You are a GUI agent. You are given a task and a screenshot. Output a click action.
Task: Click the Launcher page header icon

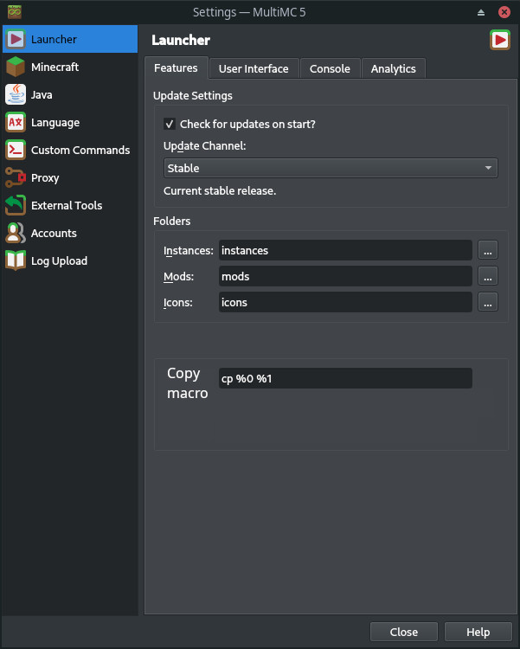(x=500, y=40)
